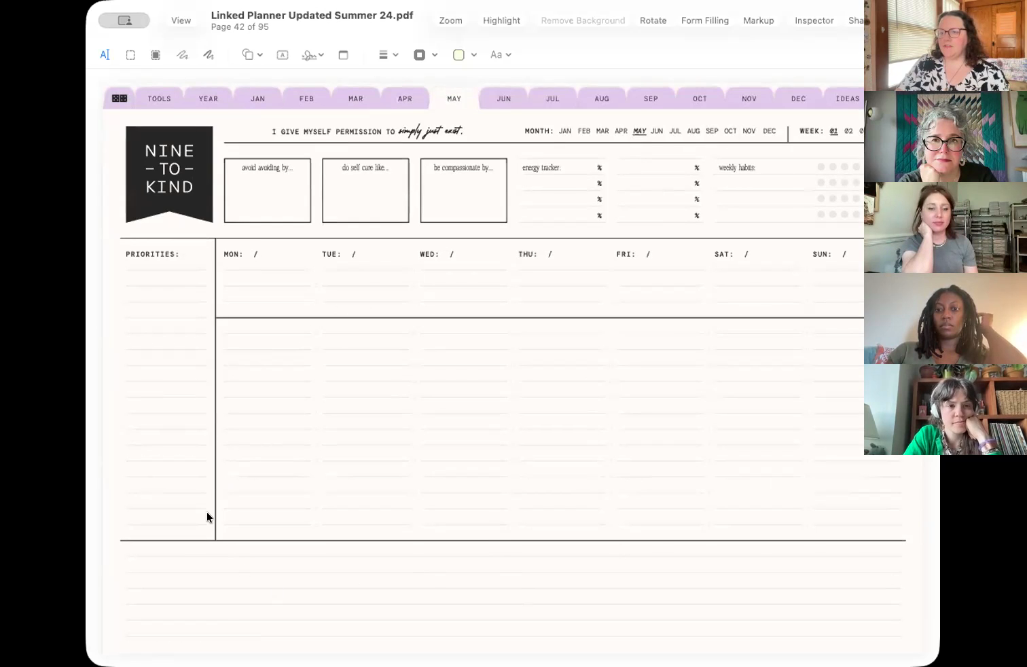
Task: Click the bottom participant in green shirt
Action: 945,410
